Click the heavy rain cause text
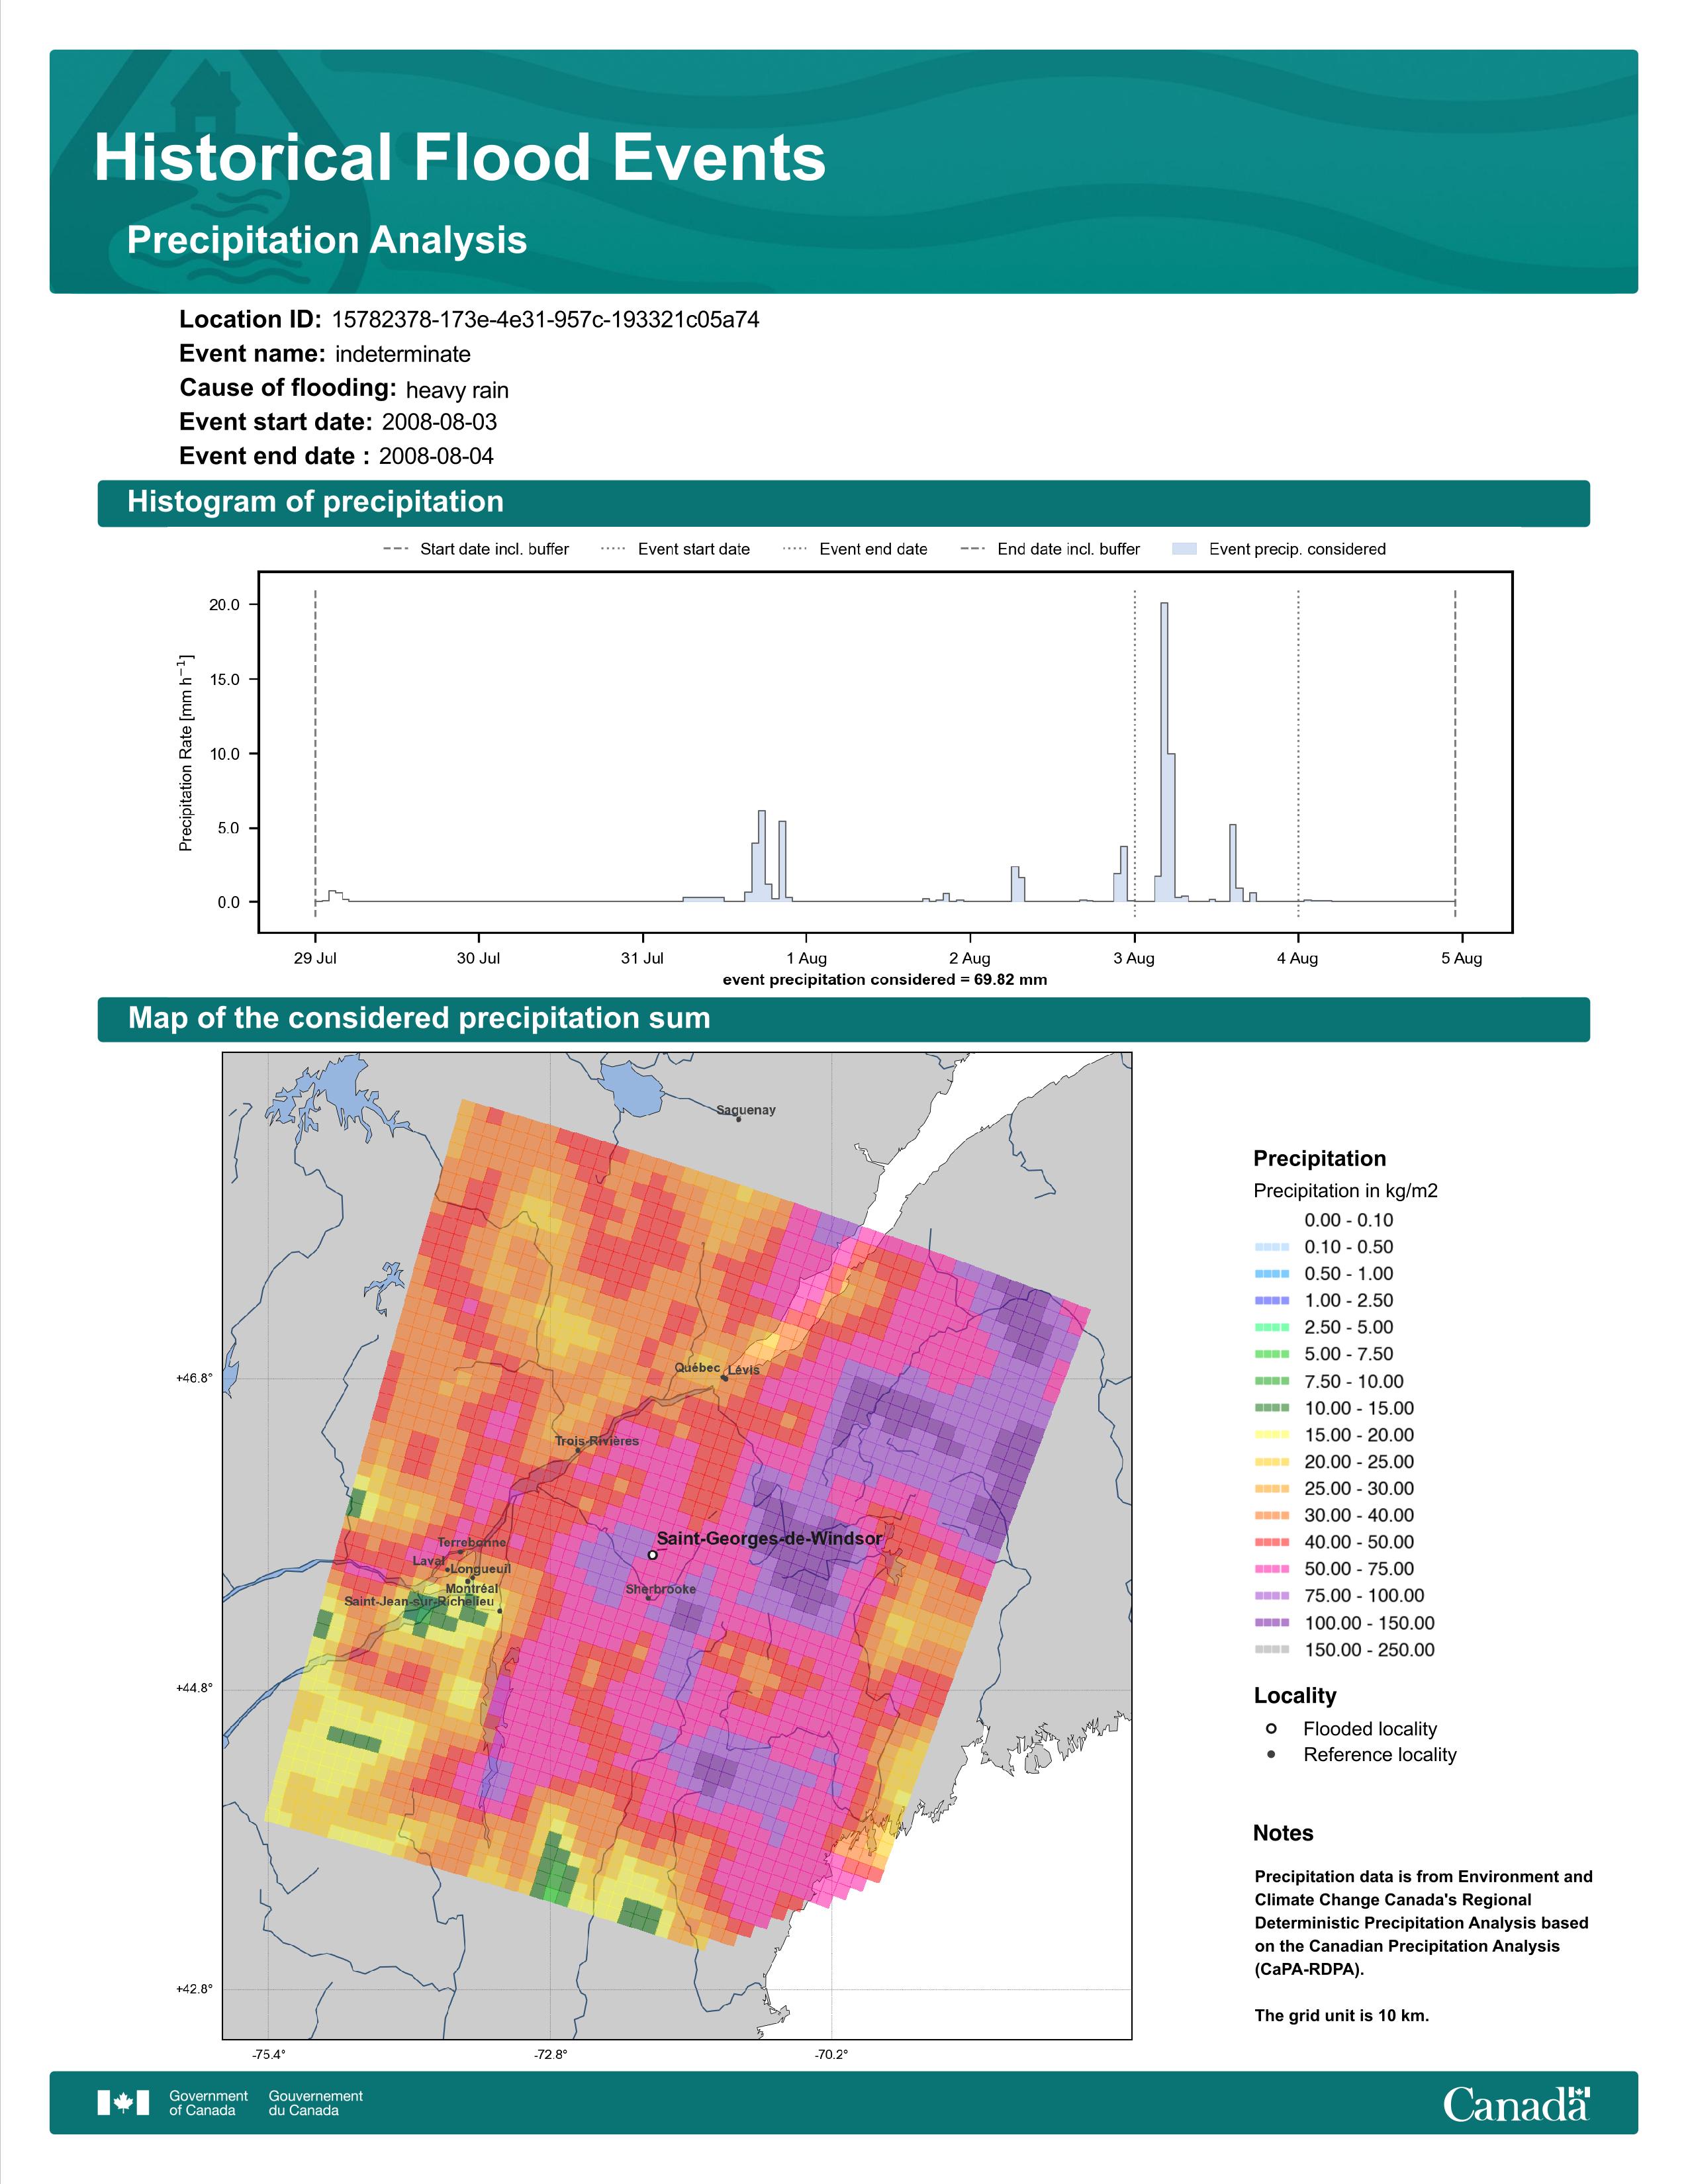1688x2184 pixels. point(457,390)
